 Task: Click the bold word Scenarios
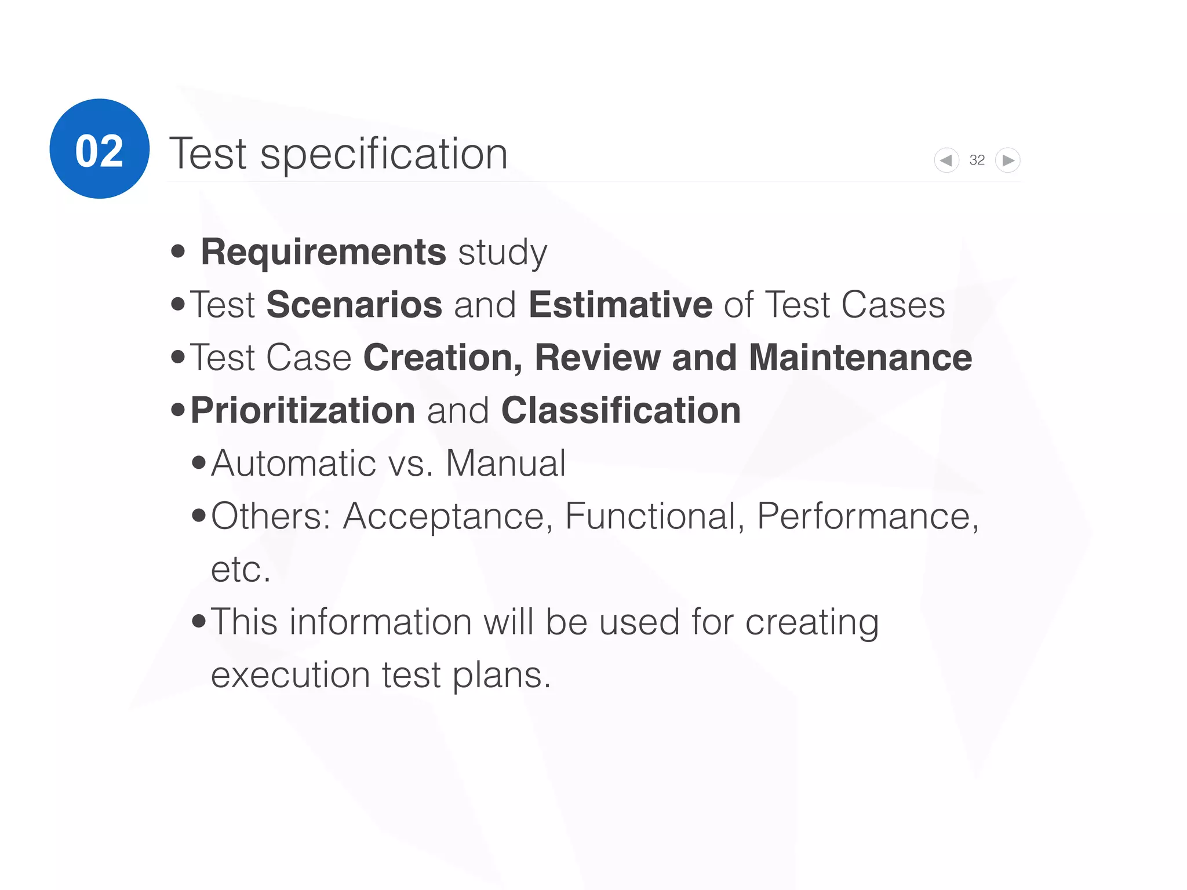[x=354, y=305]
